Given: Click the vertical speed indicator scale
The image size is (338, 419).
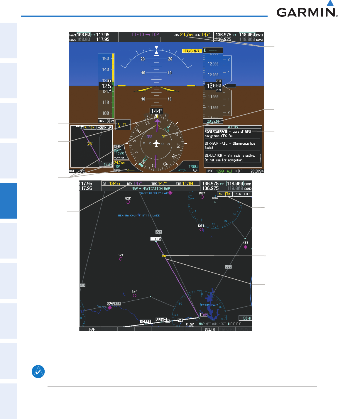Looking at the screenshot, I should tap(228, 86).
